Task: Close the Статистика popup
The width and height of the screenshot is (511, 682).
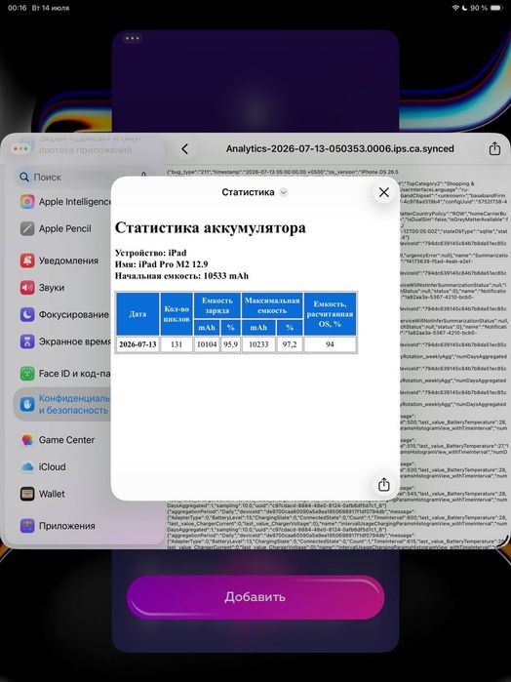Action: point(383,192)
